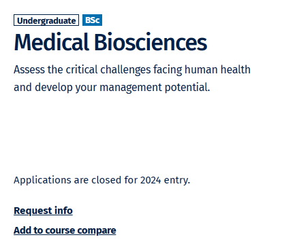282x250 pixels.
Task: Click 'Applications are closed for 2024 entry' notice
Action: tap(101, 180)
